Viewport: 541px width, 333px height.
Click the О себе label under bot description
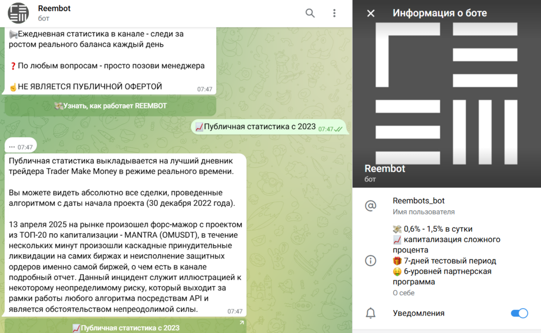pyautogui.click(x=403, y=293)
